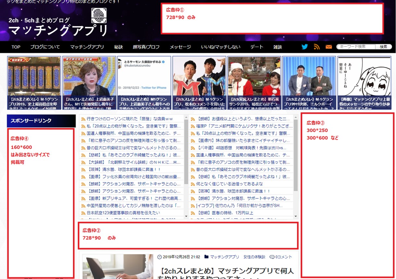
Task: Click the orange mail envelope icon
Action: tap(329, 47)
